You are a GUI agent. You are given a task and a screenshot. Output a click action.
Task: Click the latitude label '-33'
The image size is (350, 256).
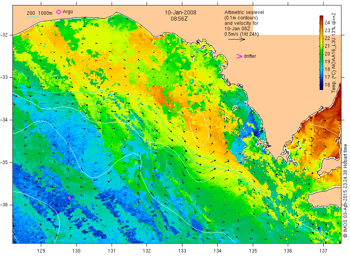coord(4,77)
